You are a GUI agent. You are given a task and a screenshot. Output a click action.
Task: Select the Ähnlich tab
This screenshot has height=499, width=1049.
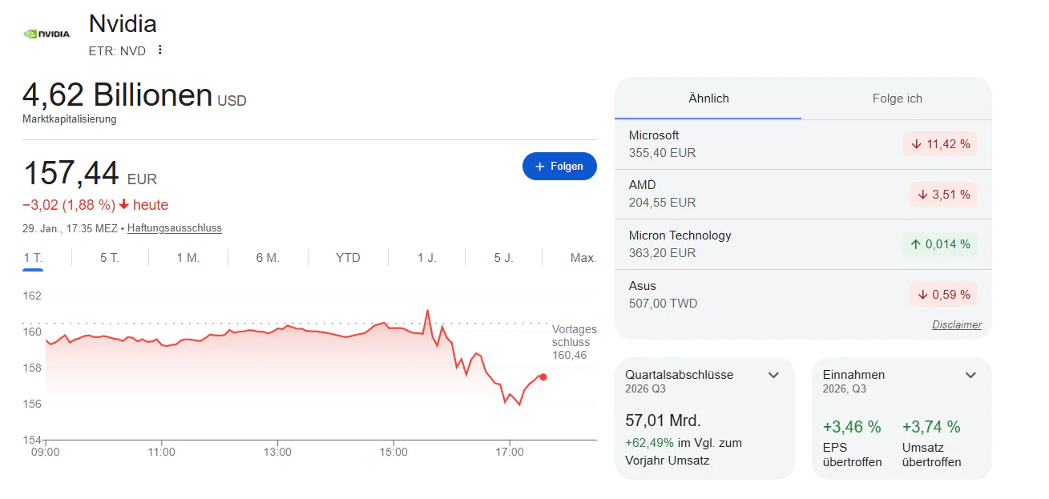click(708, 99)
